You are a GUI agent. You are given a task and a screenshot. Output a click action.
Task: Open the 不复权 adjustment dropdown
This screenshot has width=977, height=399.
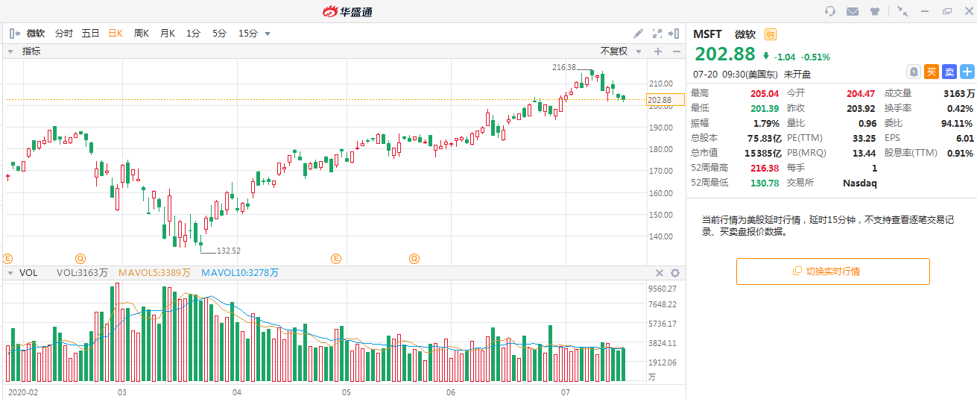(619, 51)
